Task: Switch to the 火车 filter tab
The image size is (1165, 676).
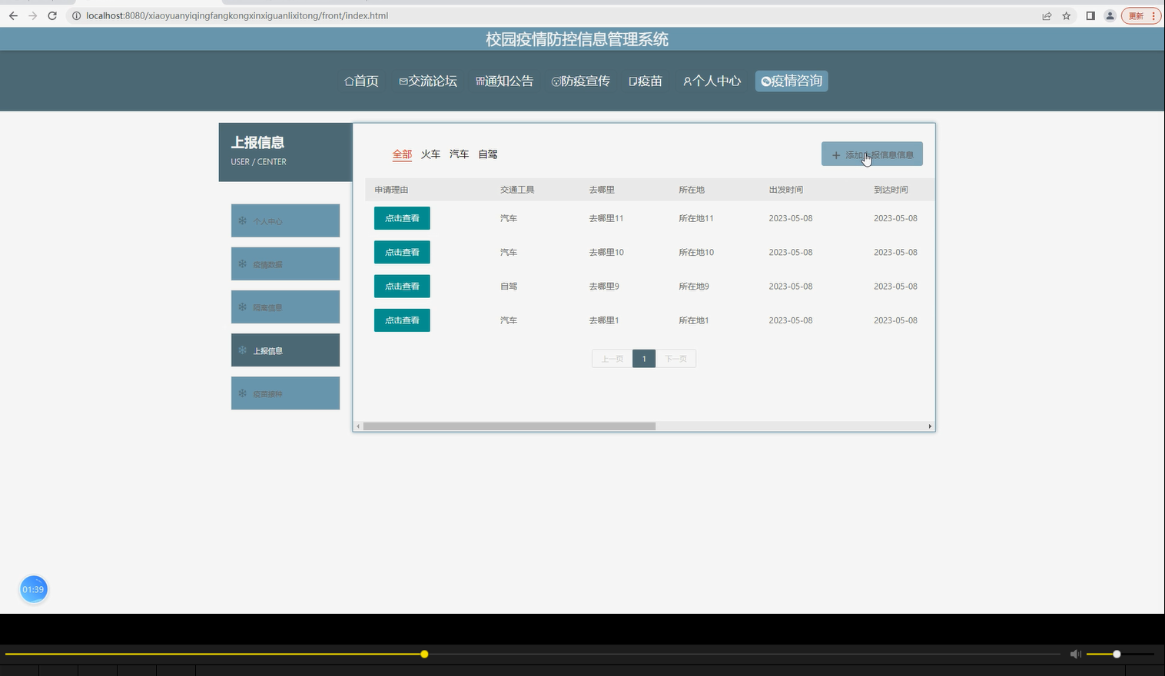Action: point(430,154)
